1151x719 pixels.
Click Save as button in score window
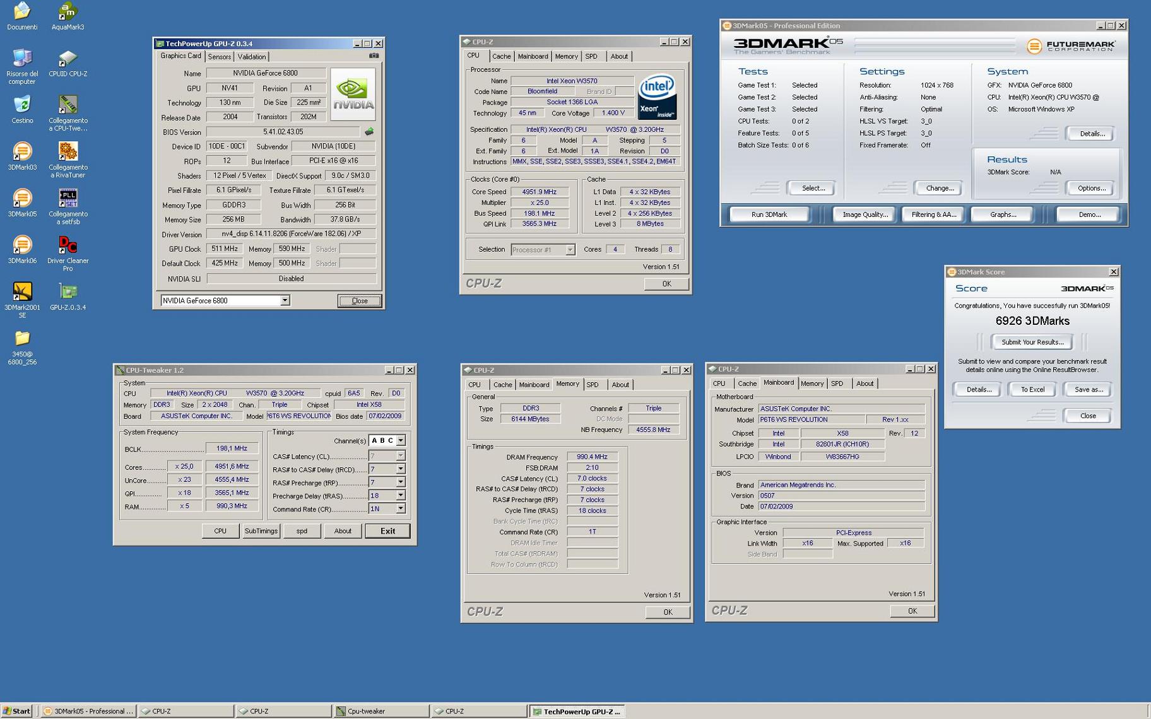coord(1088,390)
